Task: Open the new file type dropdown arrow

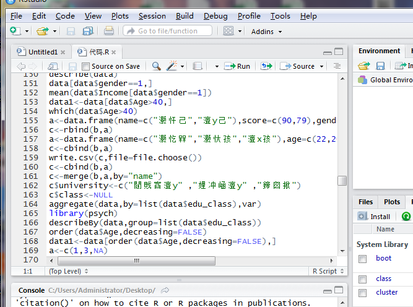Action: [x=27, y=32]
